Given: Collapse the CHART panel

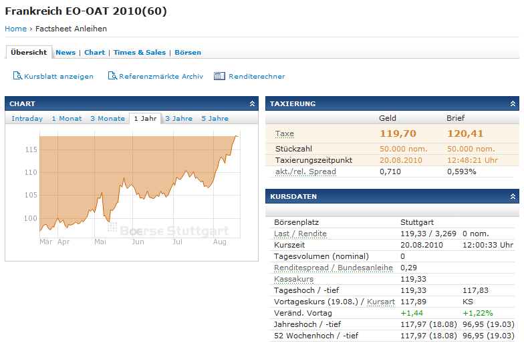Looking at the screenshot, I should click(x=252, y=104).
